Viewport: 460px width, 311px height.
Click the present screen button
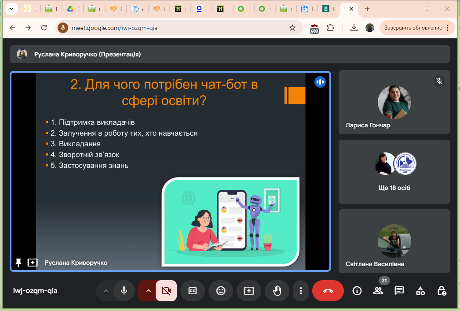click(x=248, y=291)
